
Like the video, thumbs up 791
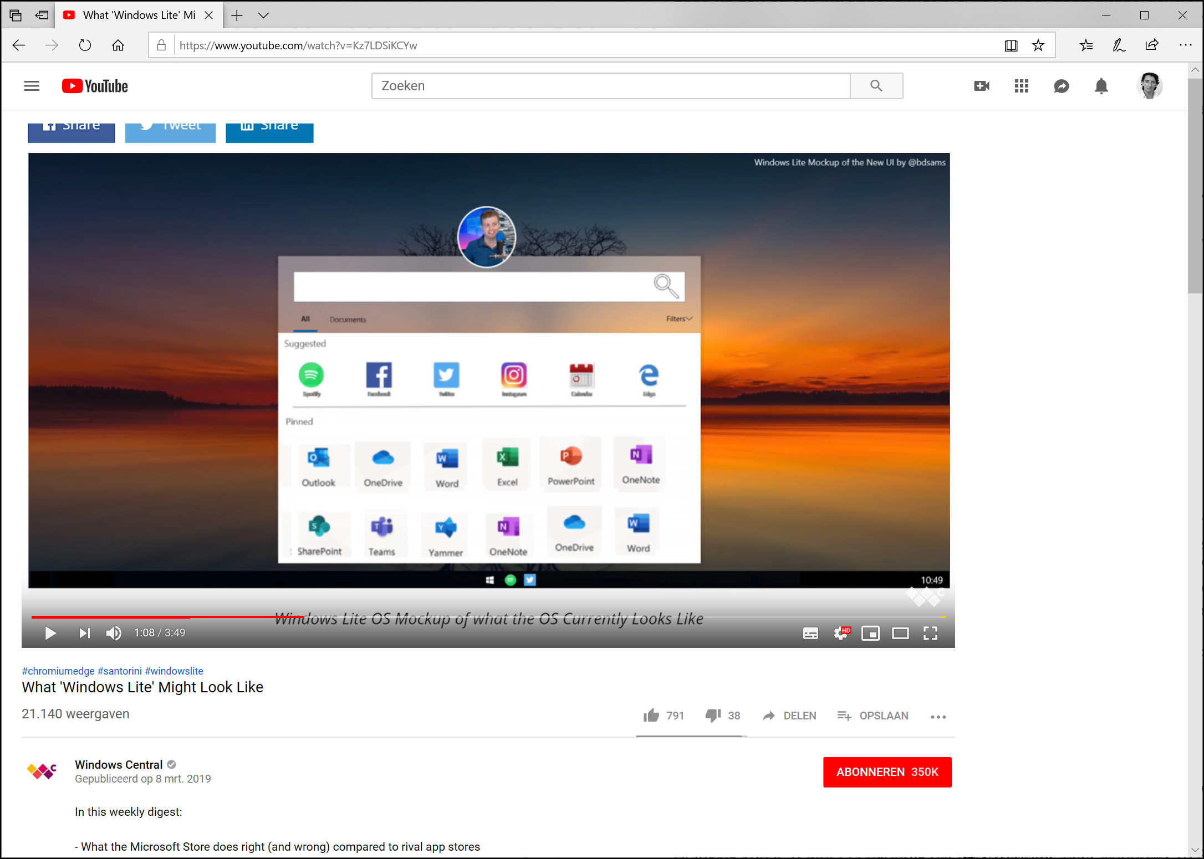pos(664,716)
